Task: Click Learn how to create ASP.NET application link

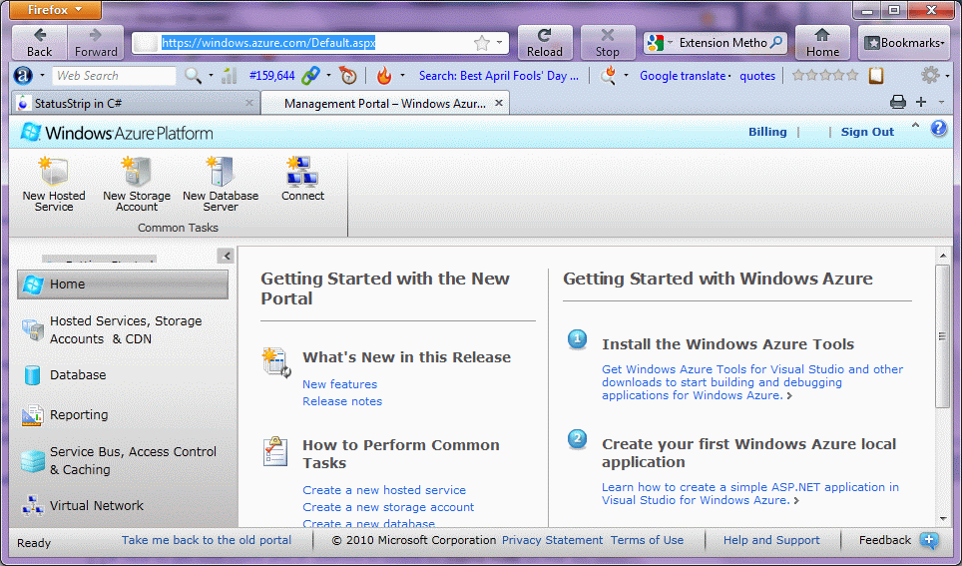Action: click(749, 493)
